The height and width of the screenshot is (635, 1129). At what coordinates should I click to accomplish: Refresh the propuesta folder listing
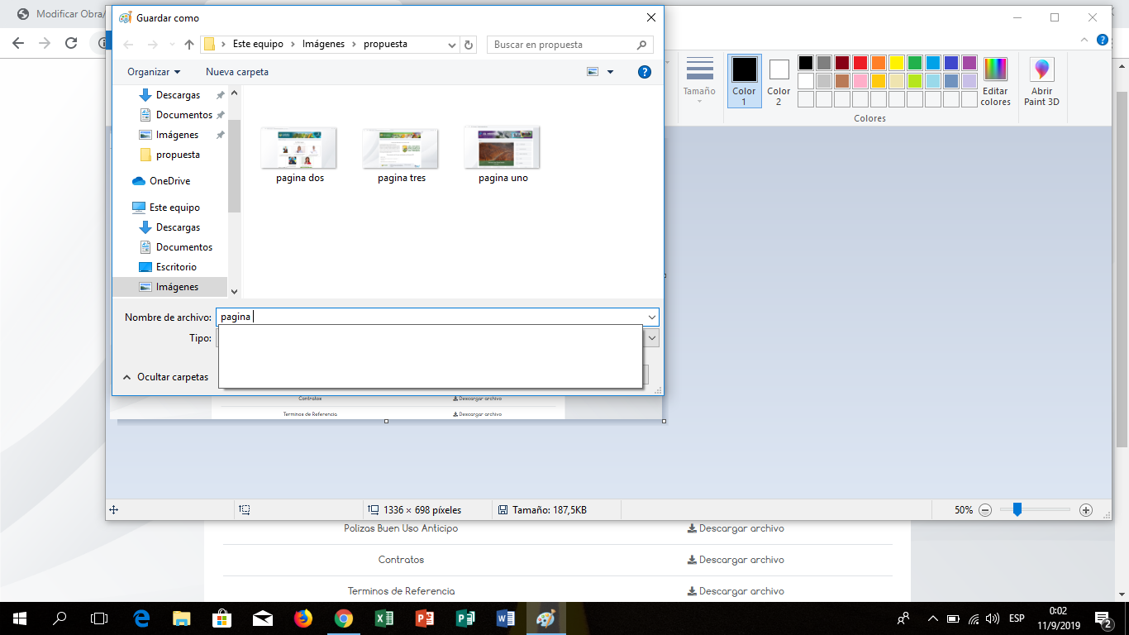tap(469, 45)
